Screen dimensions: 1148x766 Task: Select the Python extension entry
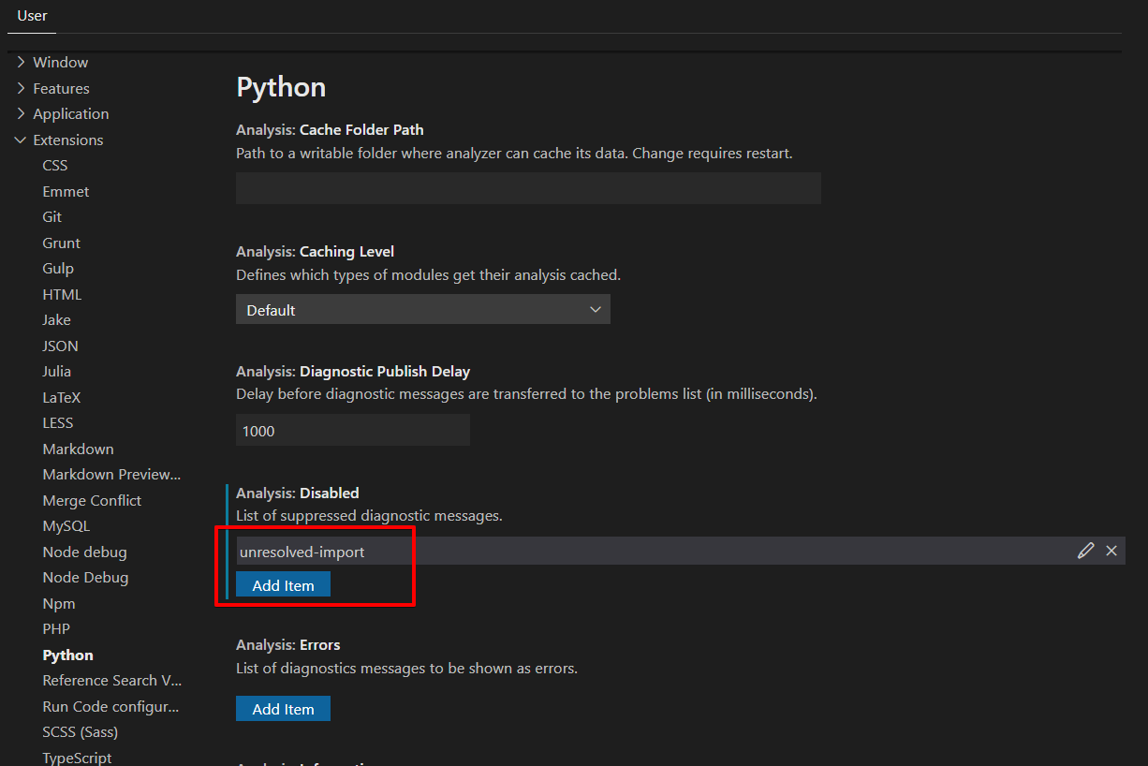click(68, 656)
